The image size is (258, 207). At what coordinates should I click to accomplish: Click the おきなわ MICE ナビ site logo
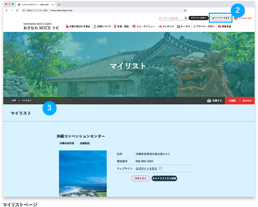pos(41,26)
